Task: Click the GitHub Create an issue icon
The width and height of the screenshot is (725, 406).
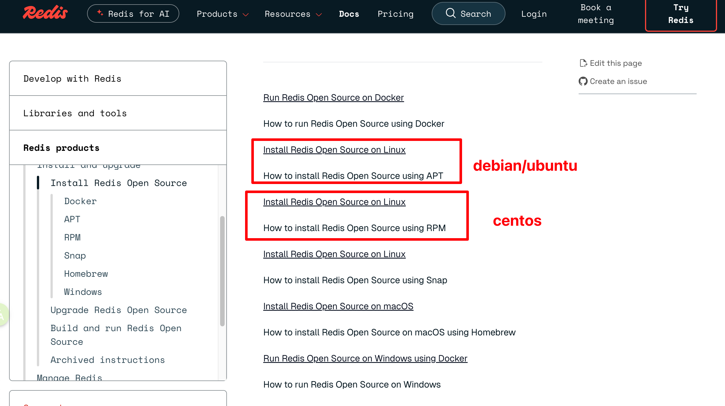Action: [x=583, y=81]
